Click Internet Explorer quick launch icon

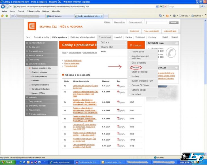(x=21, y=162)
